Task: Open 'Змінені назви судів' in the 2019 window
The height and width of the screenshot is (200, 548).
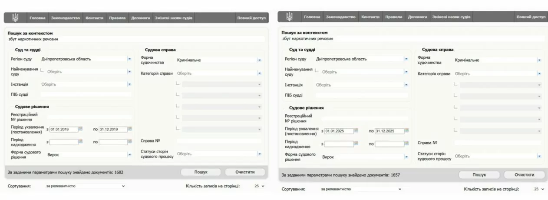Action: [x=174, y=18]
